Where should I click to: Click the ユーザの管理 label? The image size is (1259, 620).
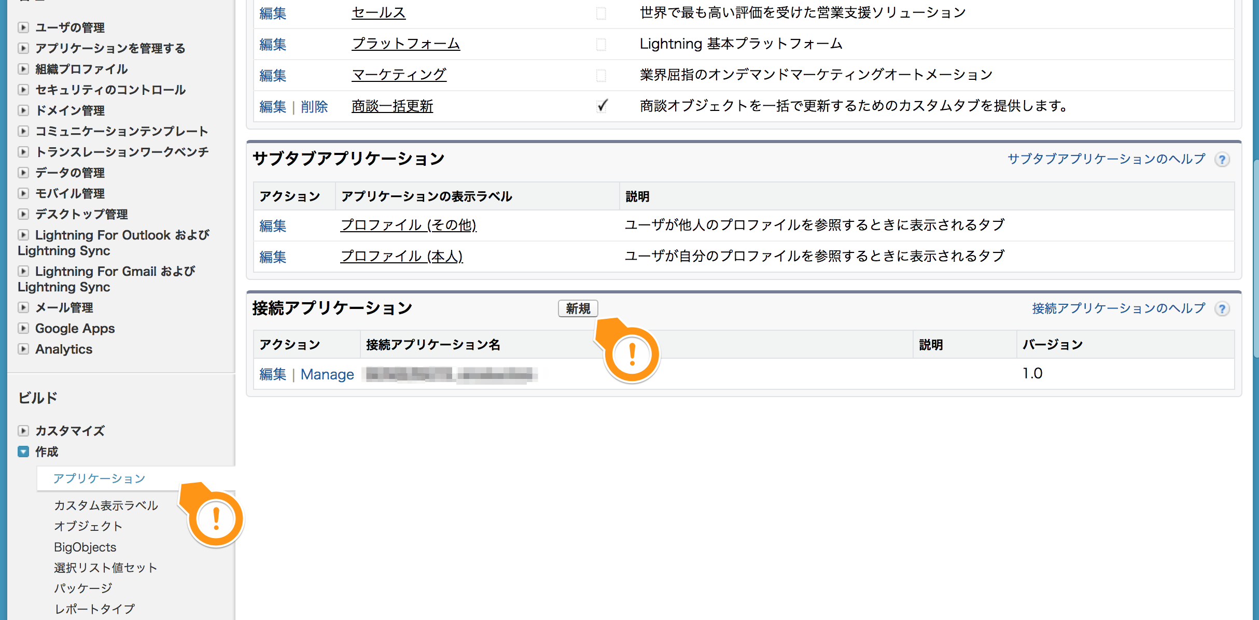[x=70, y=27]
